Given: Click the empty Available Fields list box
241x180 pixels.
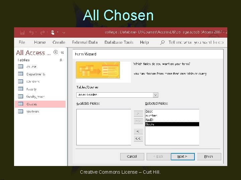Looking at the screenshot, I should [103, 127].
